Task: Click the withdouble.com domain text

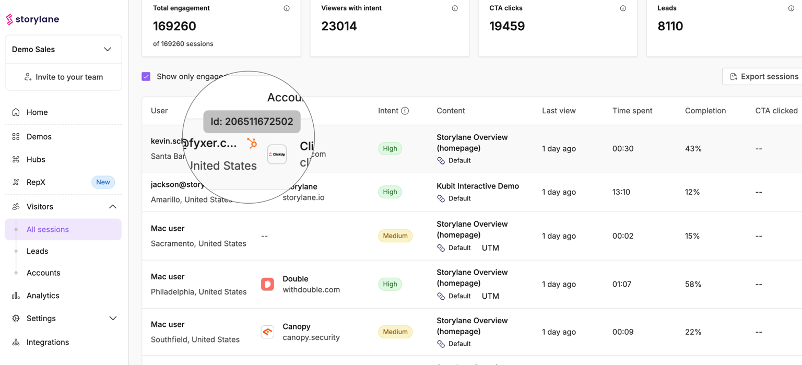Action: [311, 290]
